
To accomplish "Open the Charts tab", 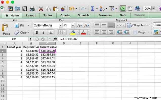I will coord(65,15).
